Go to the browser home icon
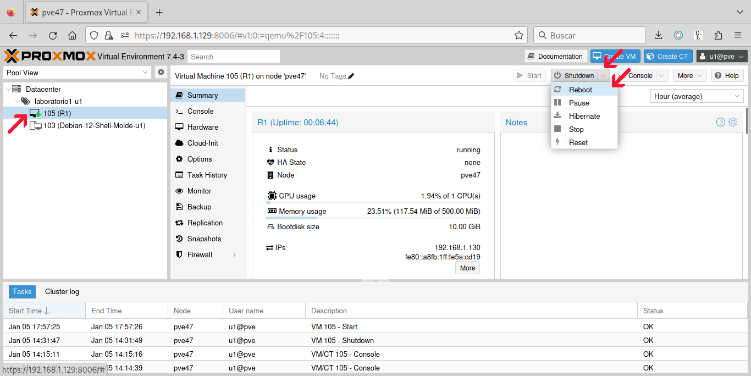The width and height of the screenshot is (751, 376). coord(72,35)
